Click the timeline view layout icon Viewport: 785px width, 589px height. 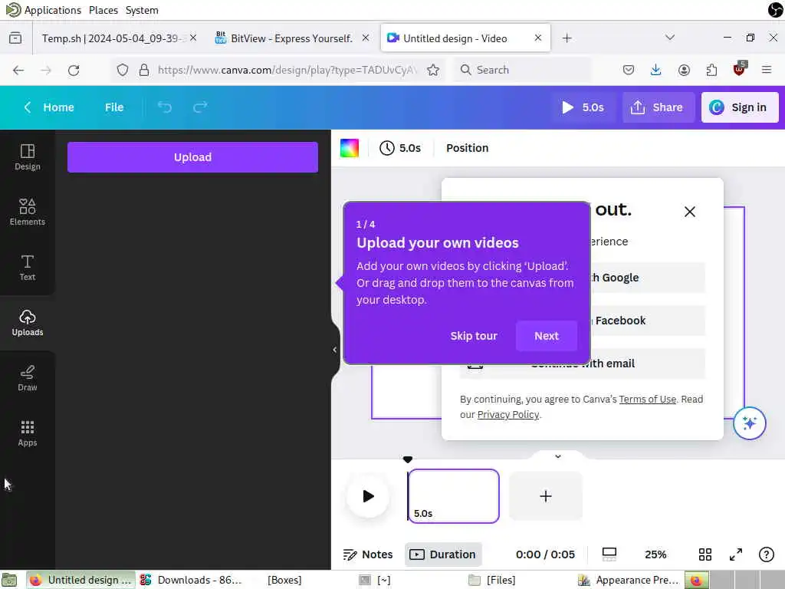(x=609, y=554)
